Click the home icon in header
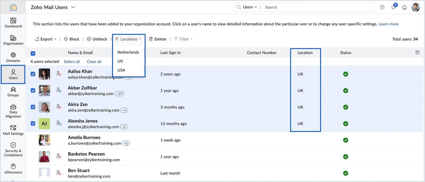Screen dimensions: 425x182 pyautogui.click(x=404, y=7)
